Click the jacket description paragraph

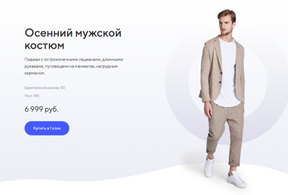[74, 66]
